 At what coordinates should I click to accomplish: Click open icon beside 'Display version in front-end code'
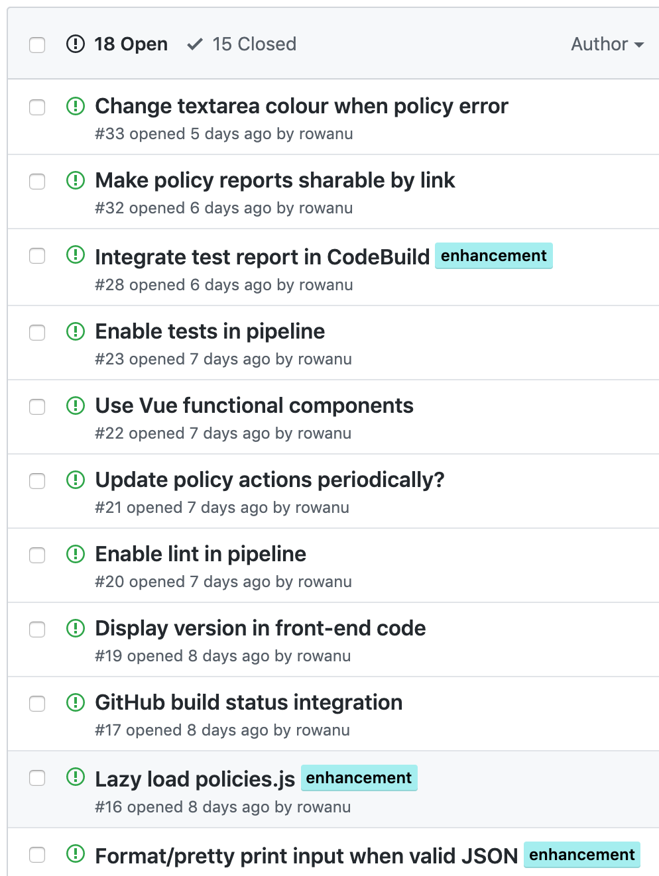[x=76, y=628]
